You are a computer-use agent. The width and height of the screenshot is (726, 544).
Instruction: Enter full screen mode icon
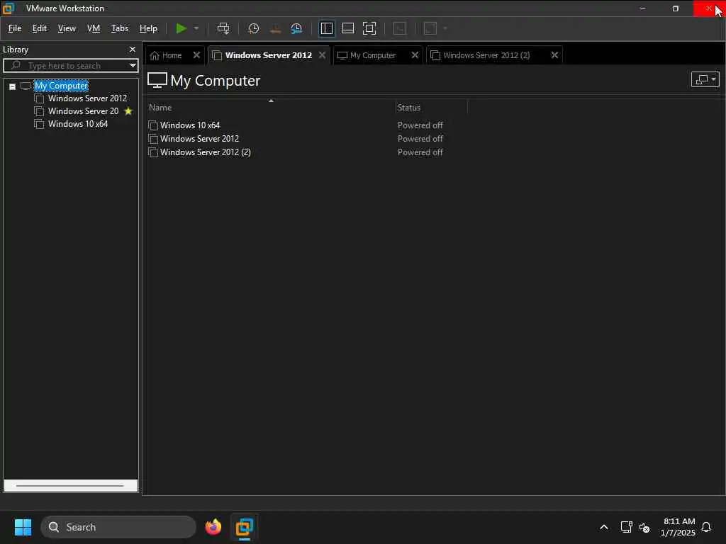click(x=369, y=28)
